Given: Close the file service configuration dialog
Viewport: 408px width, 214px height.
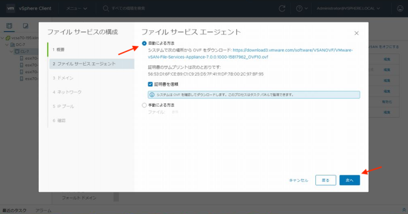Looking at the screenshot, I should point(356,33).
